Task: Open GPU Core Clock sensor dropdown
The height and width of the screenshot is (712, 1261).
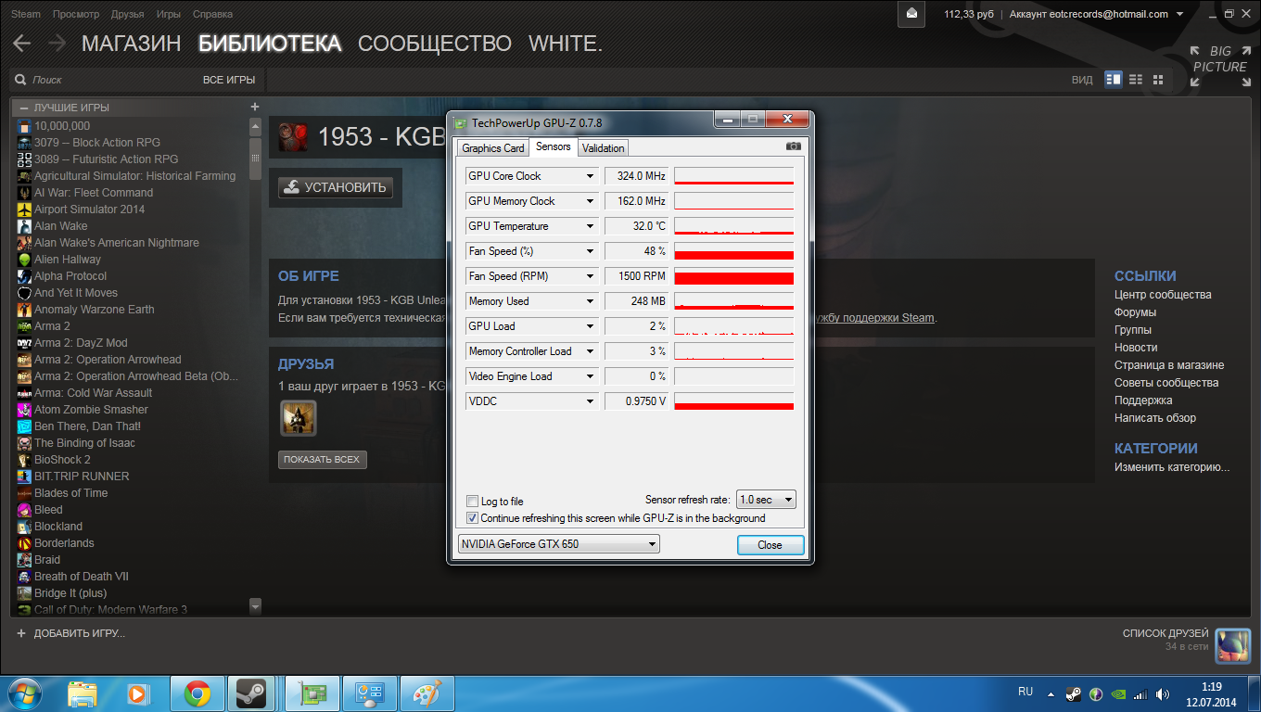Action: point(590,176)
